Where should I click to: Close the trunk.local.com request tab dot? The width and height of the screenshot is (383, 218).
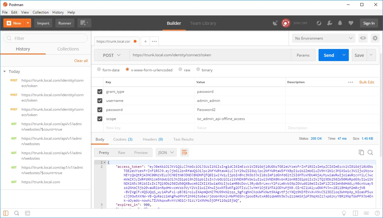coord(135,41)
